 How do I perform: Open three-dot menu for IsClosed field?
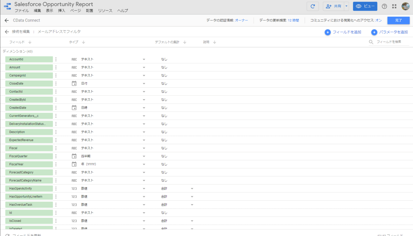pos(56,221)
